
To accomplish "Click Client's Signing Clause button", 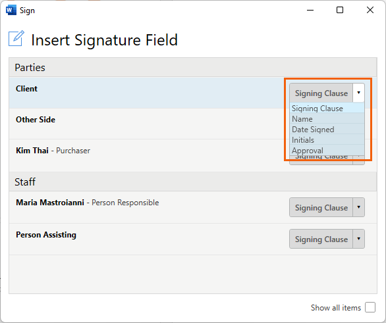I will 321,93.
